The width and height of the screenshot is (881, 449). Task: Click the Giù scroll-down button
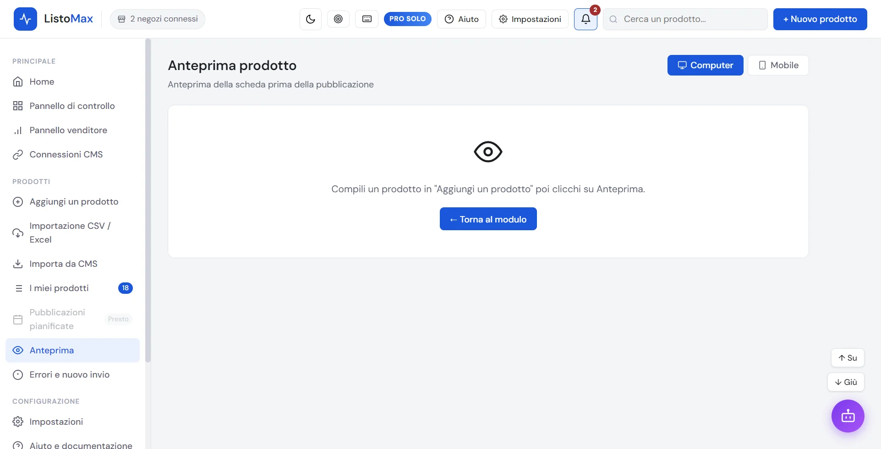click(846, 382)
